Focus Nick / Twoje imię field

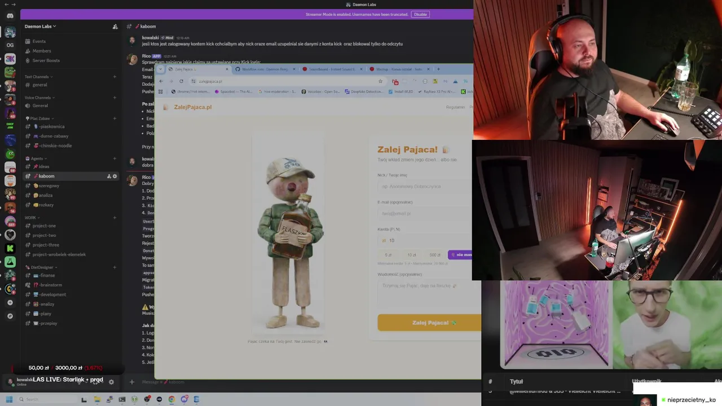(426, 186)
